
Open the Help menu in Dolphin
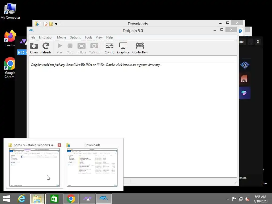[x=109, y=37]
